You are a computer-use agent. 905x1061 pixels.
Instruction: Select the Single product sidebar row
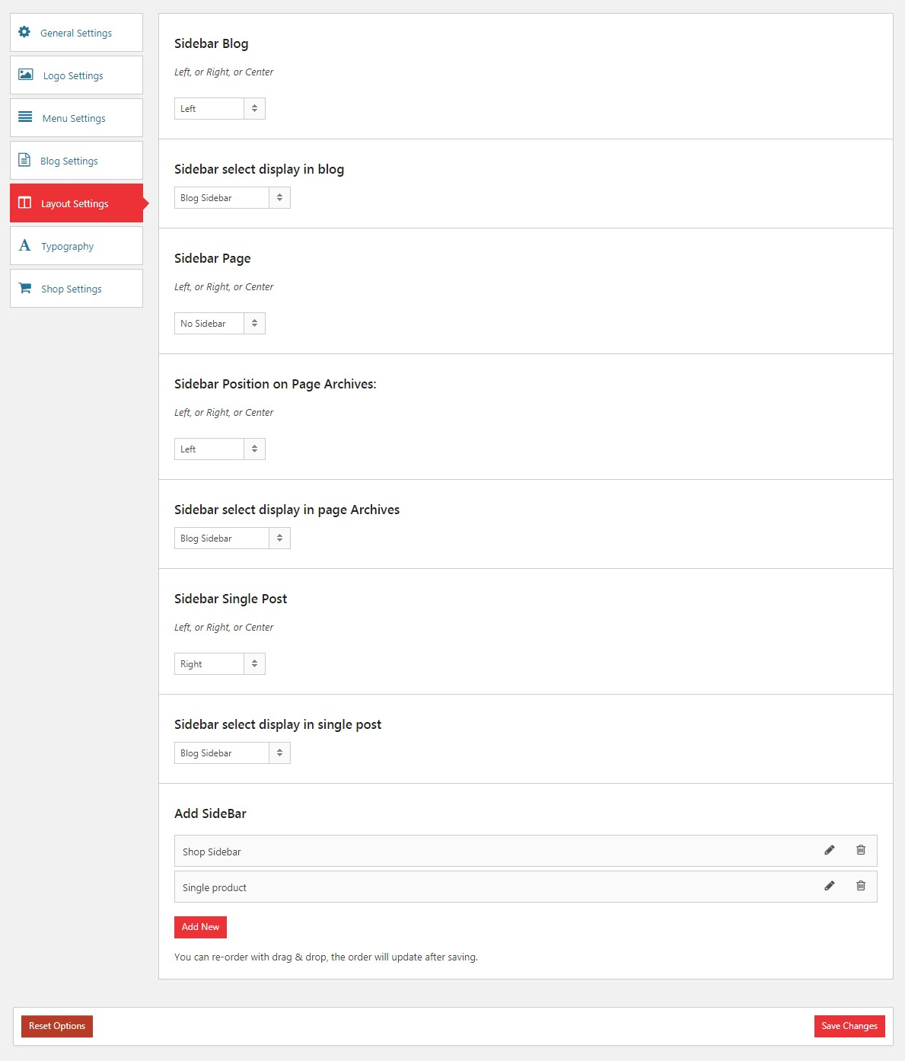point(525,887)
